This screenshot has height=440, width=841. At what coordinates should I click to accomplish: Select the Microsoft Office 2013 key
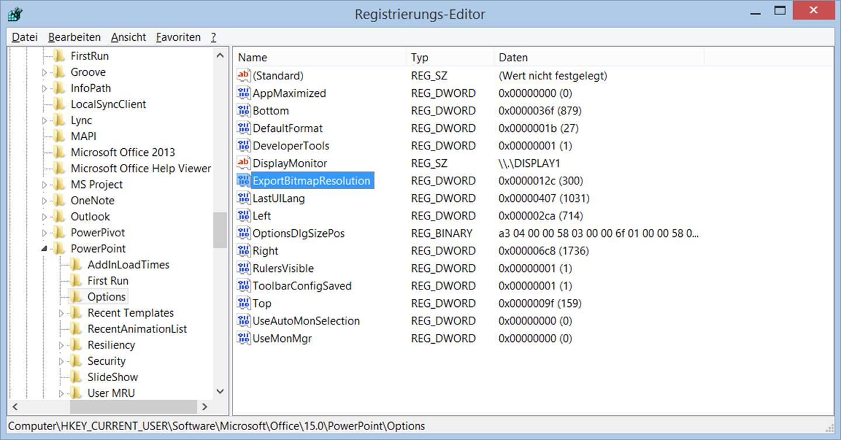pos(123,152)
